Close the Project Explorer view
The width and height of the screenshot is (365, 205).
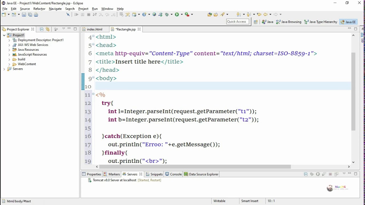click(33, 29)
